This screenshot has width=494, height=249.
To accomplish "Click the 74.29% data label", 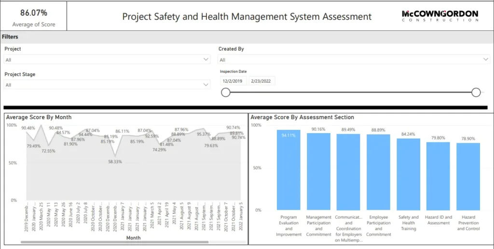I will pos(159,150).
